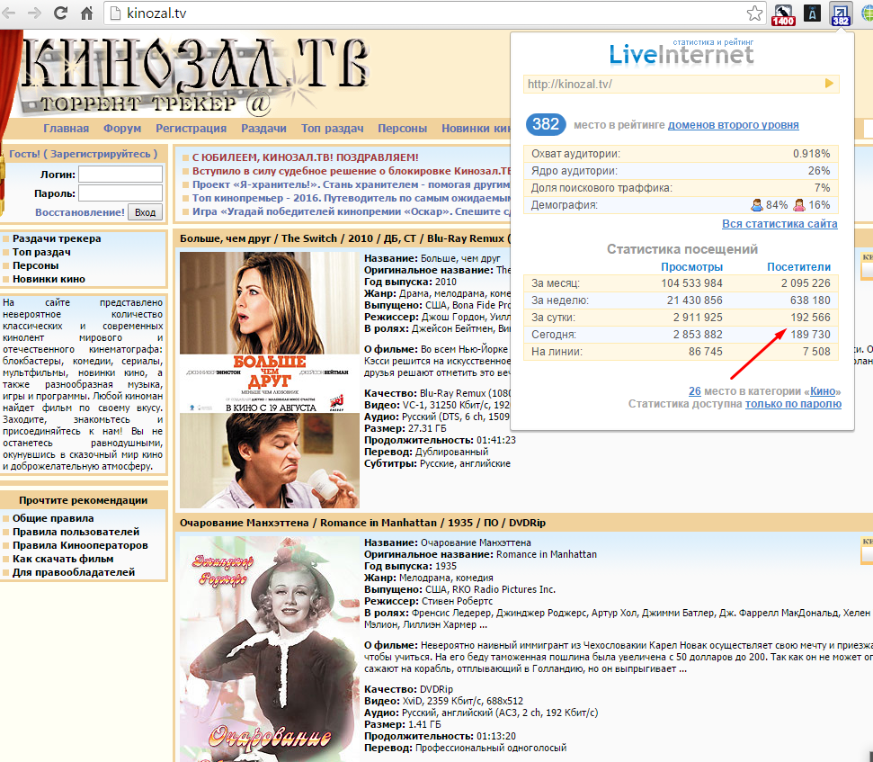Screen dimensions: 873x762
Task: Open Новинки кино in the navigation bar
Action: [x=476, y=128]
